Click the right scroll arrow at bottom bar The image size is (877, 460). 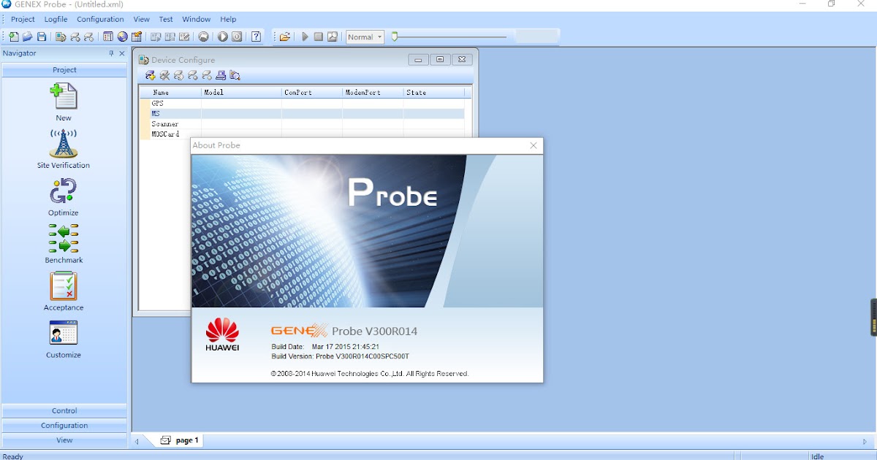pos(866,441)
